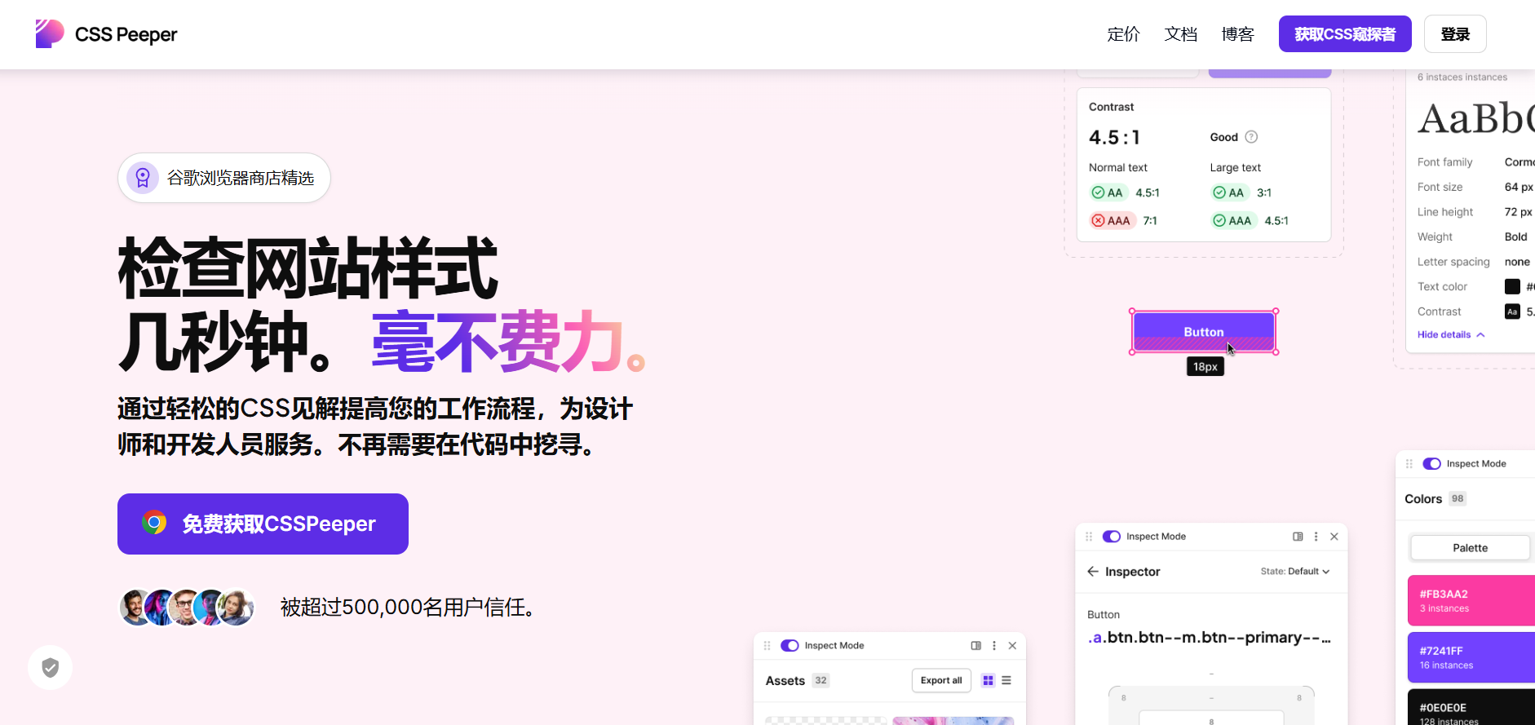Click the AAA failing badge under Normal text
Screen dimensions: 1535x725
coord(1113,220)
